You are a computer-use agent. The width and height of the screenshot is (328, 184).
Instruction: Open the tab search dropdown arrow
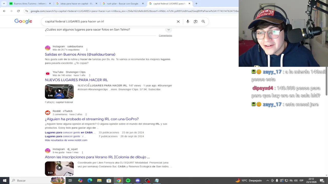(x=4, y=4)
